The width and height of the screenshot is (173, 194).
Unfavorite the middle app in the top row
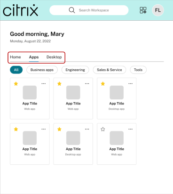click(59, 84)
